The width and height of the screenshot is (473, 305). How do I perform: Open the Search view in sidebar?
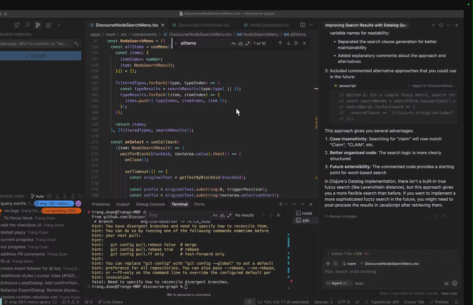(28, 25)
